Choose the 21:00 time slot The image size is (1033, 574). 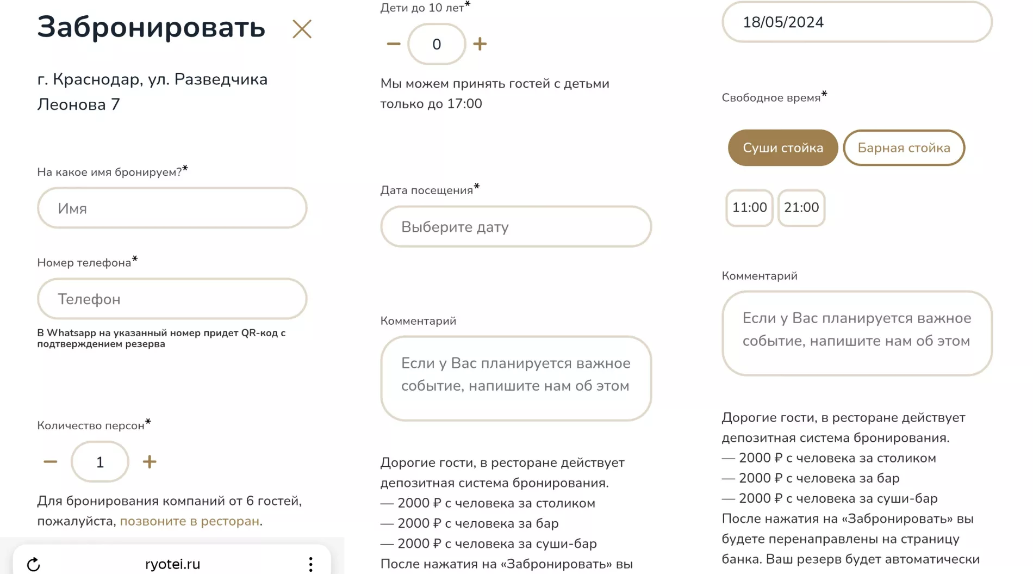coord(801,208)
